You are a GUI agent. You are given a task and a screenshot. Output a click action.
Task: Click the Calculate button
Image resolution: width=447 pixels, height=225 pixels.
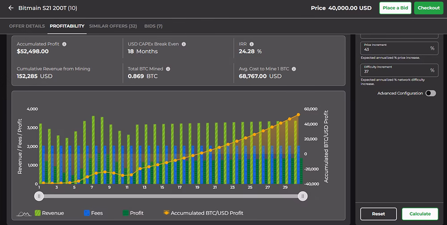[x=420, y=214]
